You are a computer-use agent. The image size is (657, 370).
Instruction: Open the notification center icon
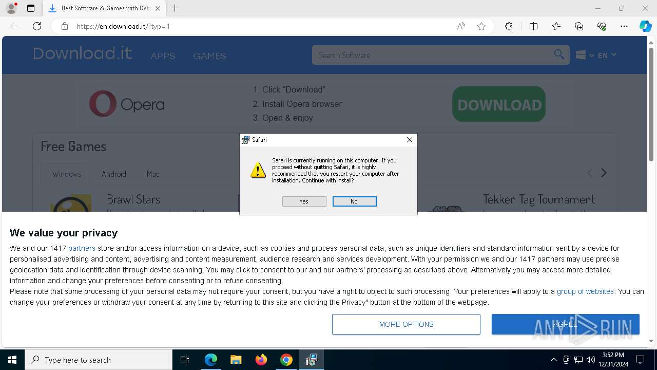[x=640, y=360]
